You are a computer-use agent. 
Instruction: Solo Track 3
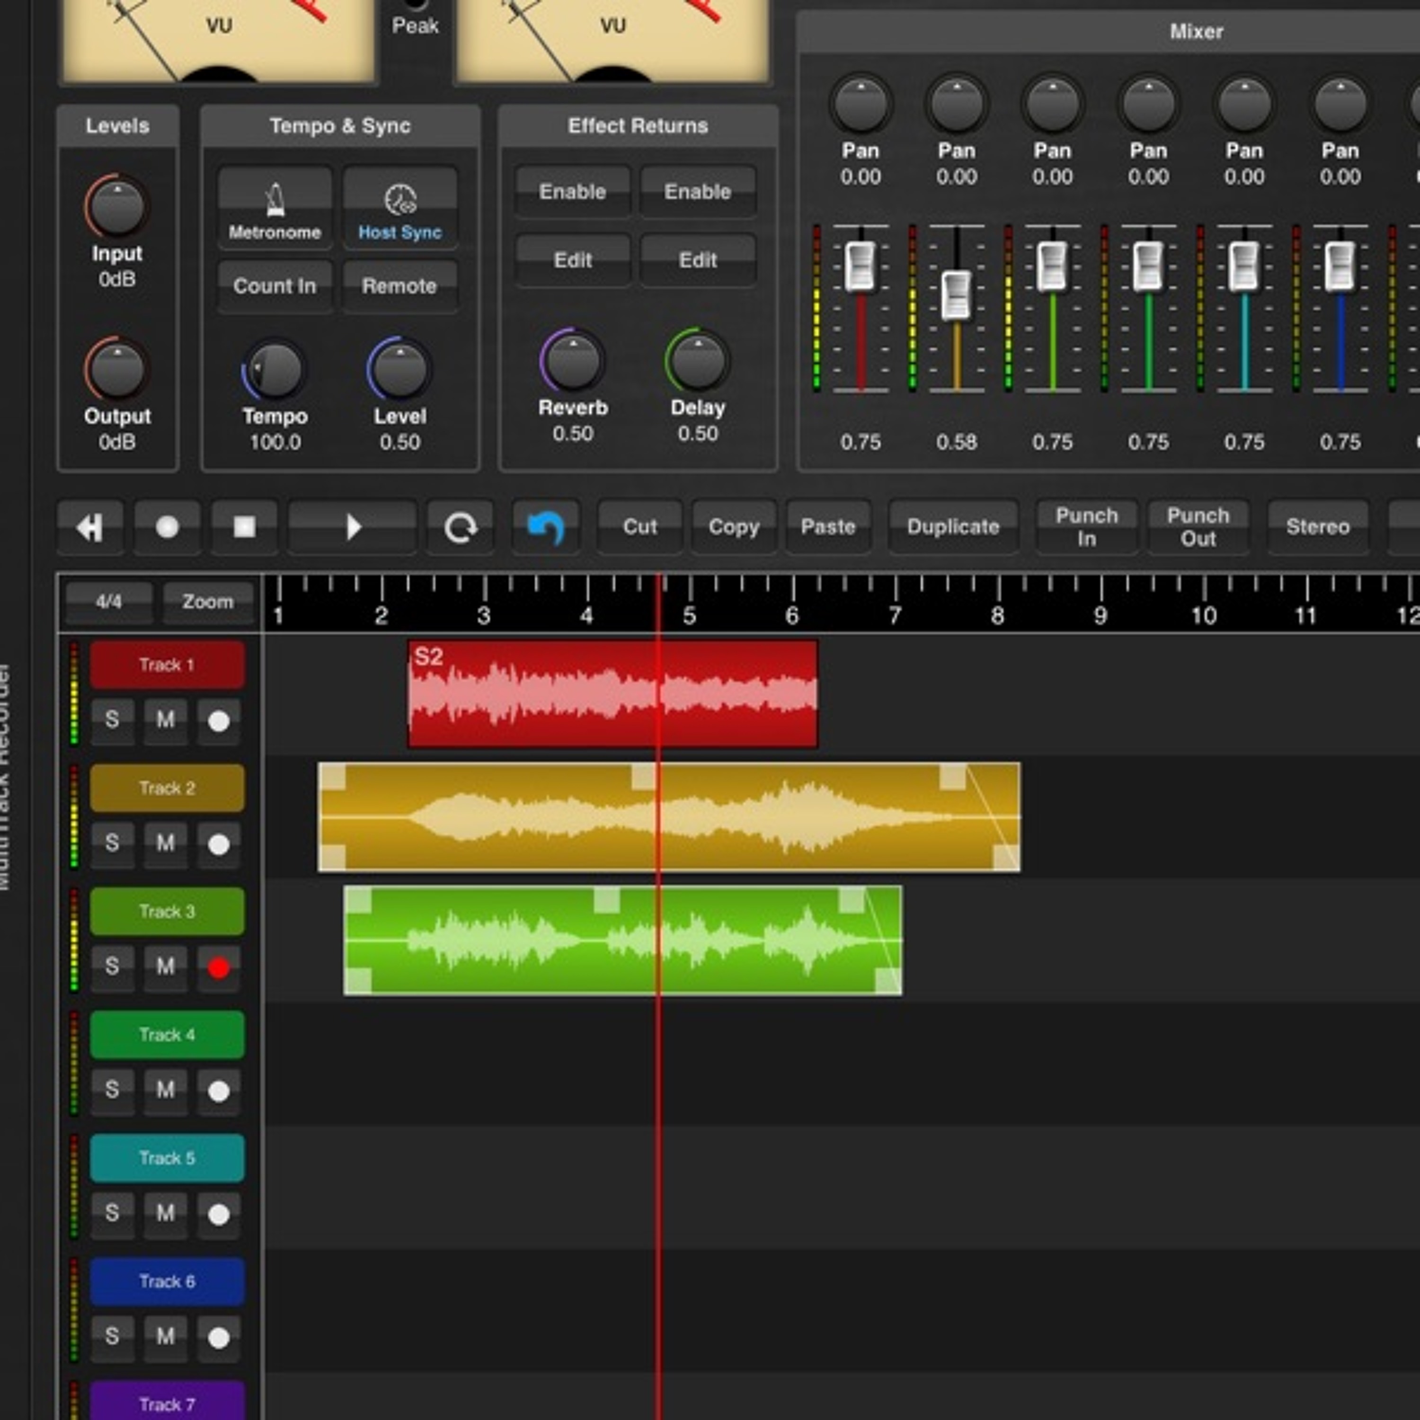pos(112,967)
